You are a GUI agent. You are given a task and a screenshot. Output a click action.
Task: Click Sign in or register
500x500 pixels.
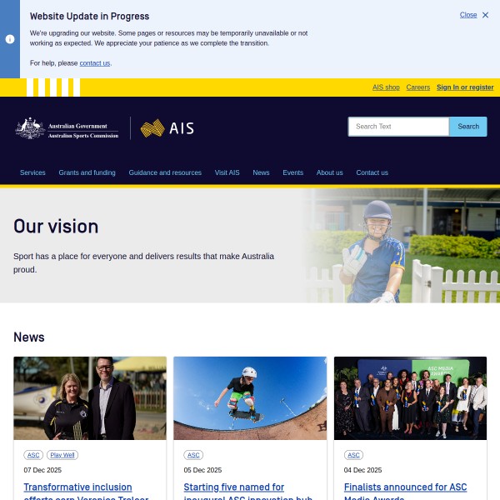coord(465,87)
